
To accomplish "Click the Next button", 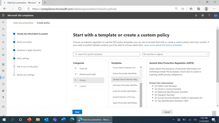I will pyautogui.click(x=77, y=112).
